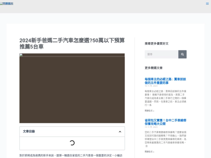Click the opening paragraph 對於即將成為爸媽的新手
The image size is (211, 158).
[x=71, y=156]
